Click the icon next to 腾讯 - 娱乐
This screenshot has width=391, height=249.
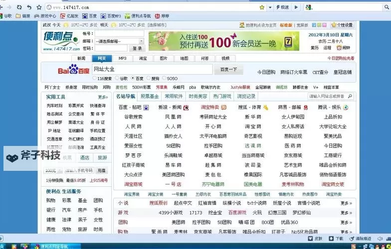click(346, 108)
